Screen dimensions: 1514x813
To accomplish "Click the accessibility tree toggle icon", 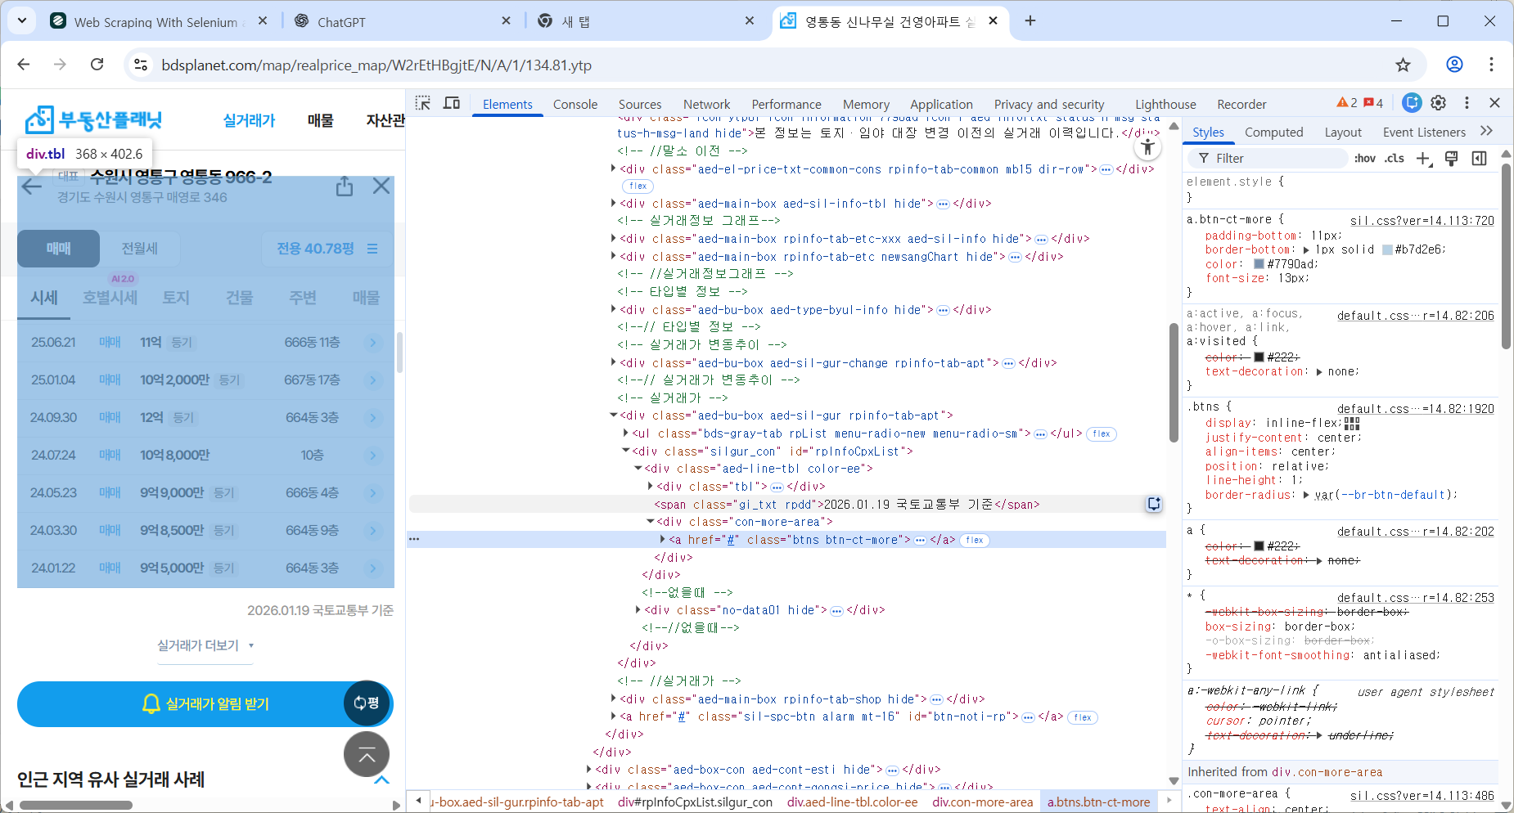I will pos(1148,147).
